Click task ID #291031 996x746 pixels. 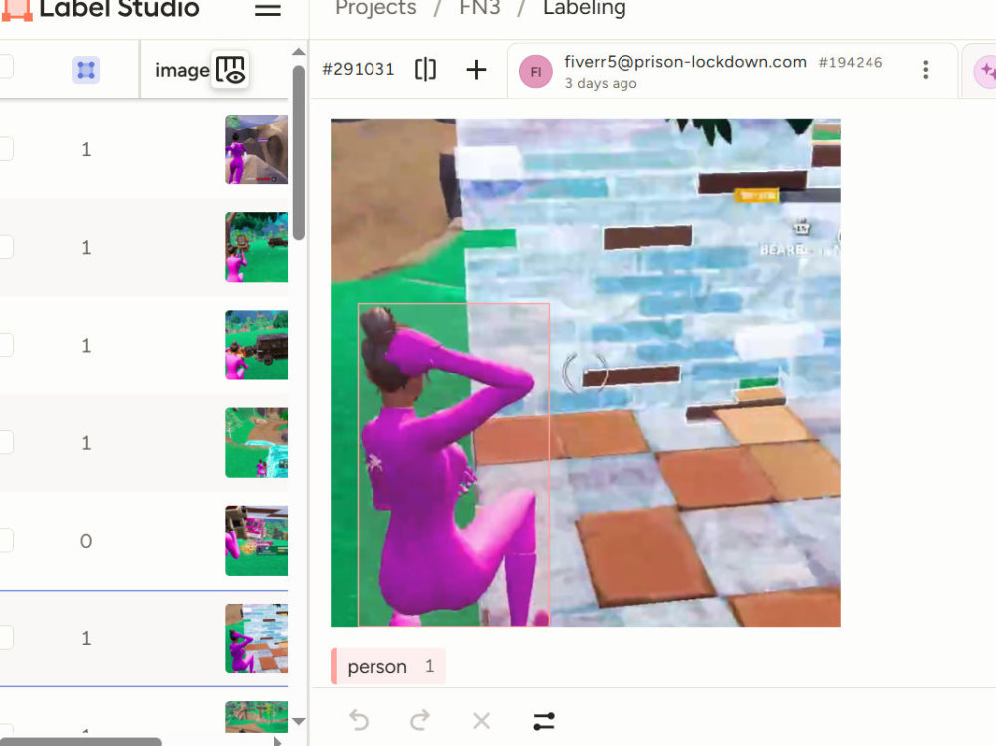pyautogui.click(x=359, y=69)
